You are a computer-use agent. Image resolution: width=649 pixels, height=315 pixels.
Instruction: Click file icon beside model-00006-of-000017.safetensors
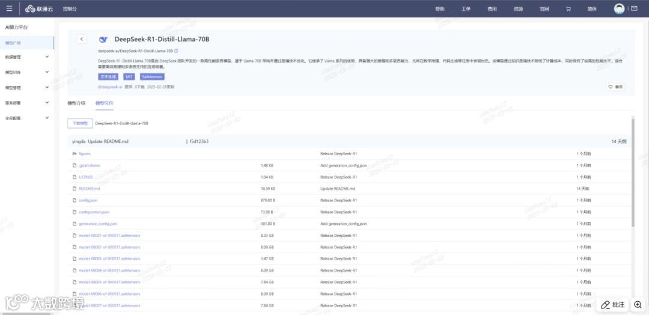tap(75, 294)
